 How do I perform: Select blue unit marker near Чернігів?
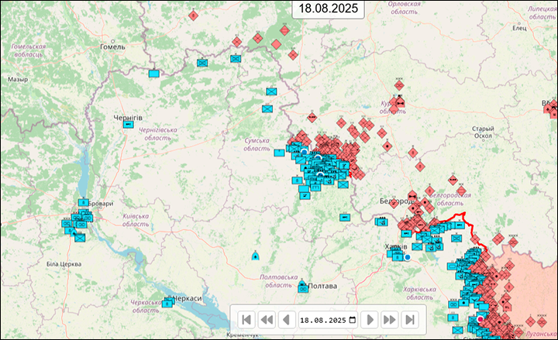(129, 125)
